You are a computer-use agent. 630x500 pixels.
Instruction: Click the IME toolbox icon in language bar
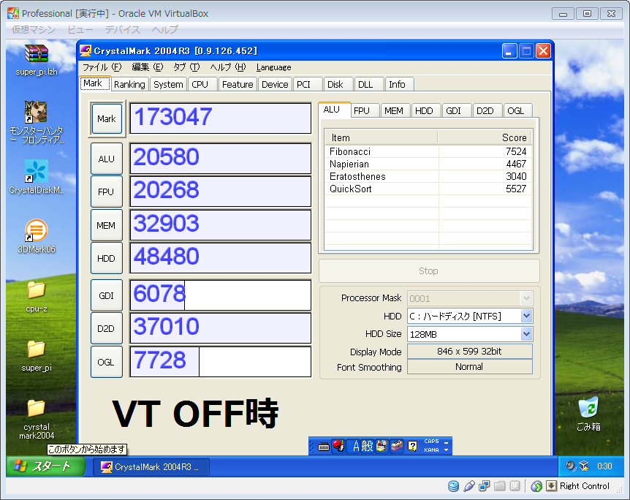pos(396,446)
